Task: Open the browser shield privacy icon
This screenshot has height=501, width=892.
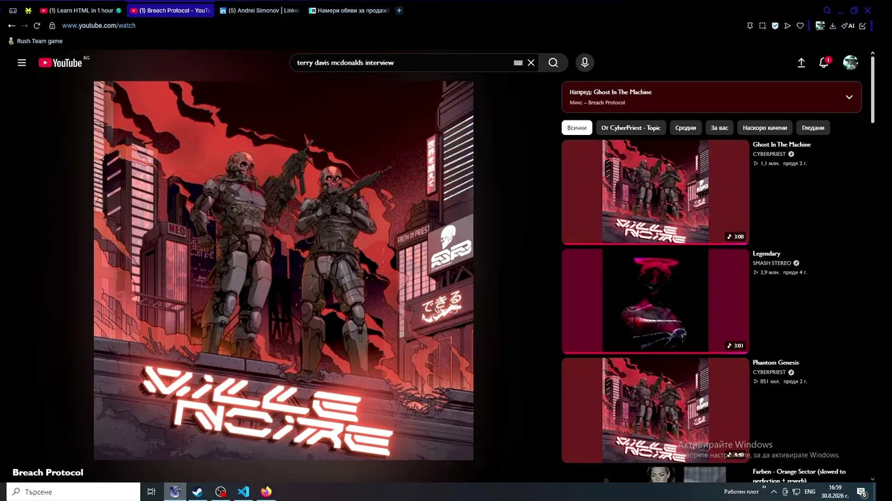Action: tap(775, 26)
